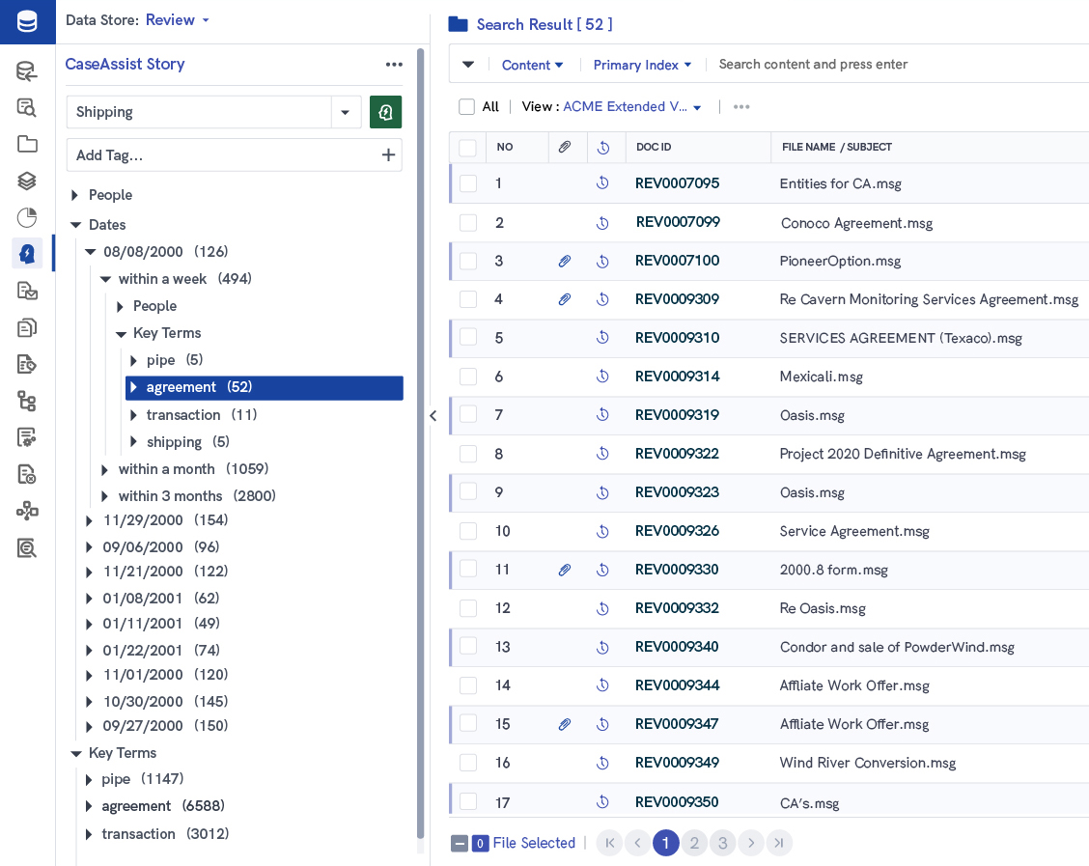1089x866 pixels.
Task: Expand the 11/29/2000 date entry
Action: (x=90, y=520)
